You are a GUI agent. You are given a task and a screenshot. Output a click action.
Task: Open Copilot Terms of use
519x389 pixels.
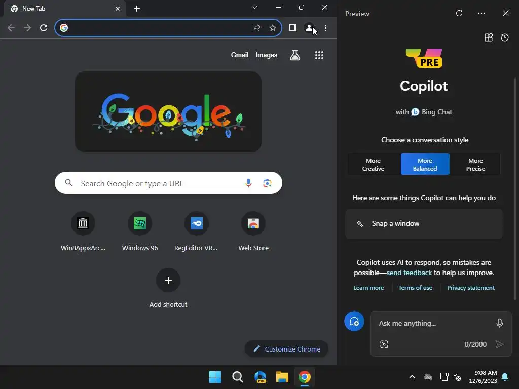point(415,288)
